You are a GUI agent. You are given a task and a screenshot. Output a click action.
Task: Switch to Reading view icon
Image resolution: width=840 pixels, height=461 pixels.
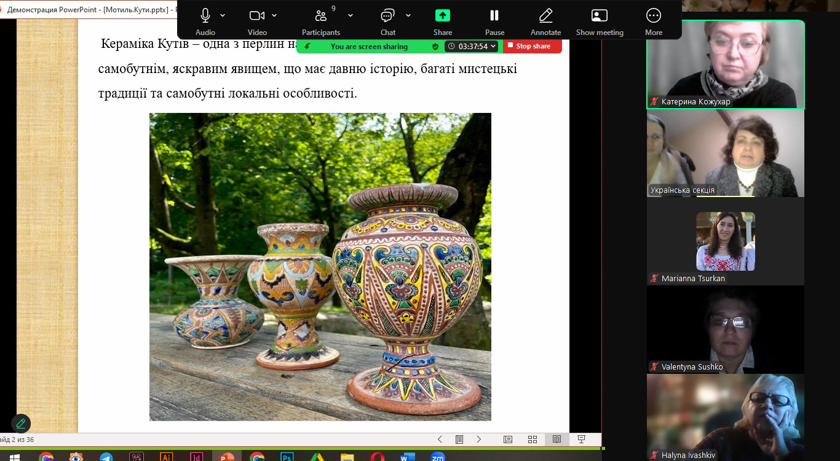click(x=557, y=440)
